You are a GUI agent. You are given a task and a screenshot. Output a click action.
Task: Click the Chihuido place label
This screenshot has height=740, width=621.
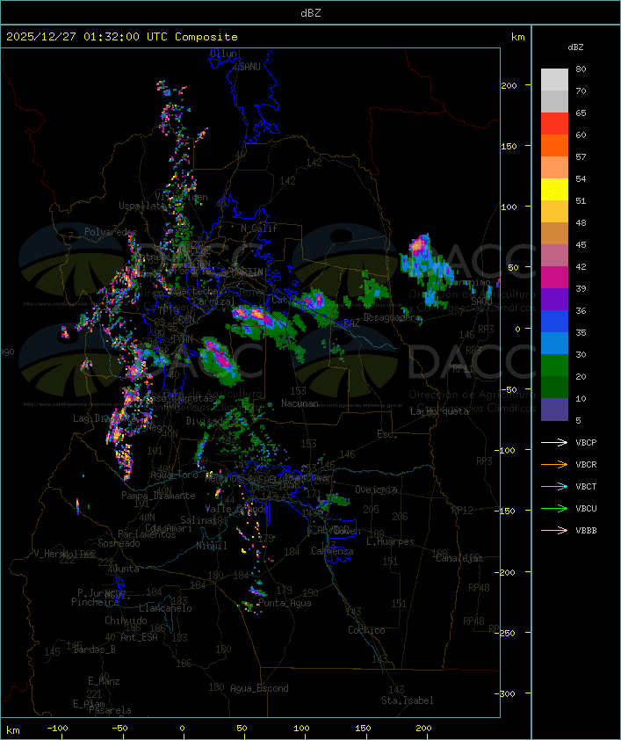point(126,620)
